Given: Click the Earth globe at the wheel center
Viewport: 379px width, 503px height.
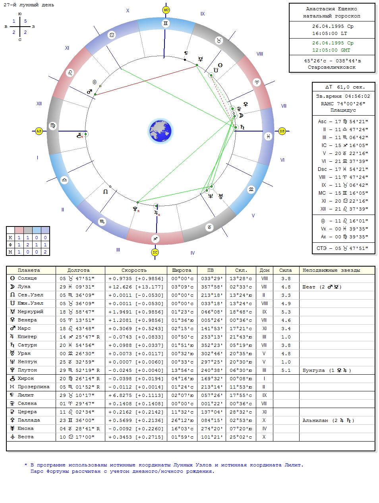Looking at the screenshot, I should tap(160, 131).
